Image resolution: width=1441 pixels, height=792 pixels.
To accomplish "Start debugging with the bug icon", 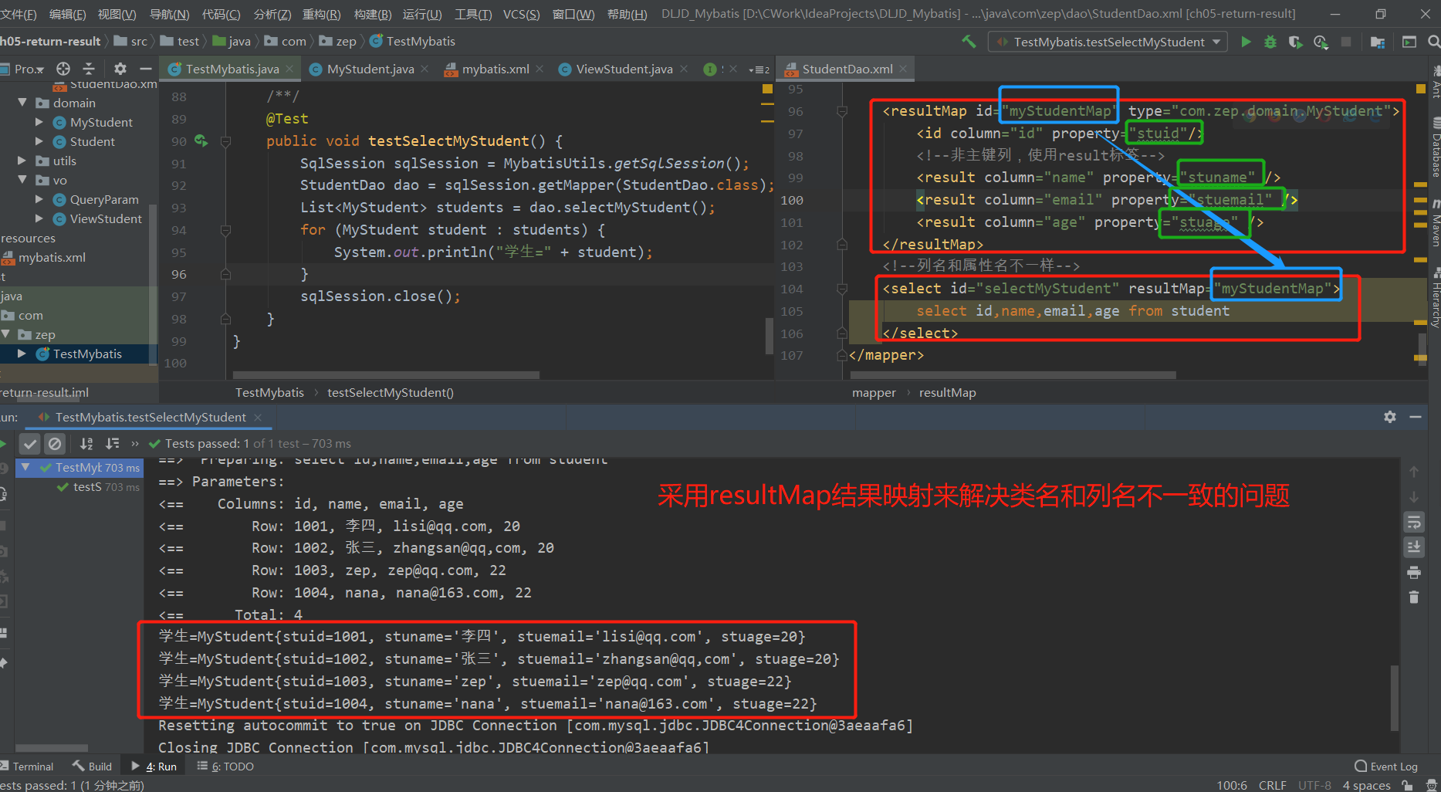I will point(1270,42).
